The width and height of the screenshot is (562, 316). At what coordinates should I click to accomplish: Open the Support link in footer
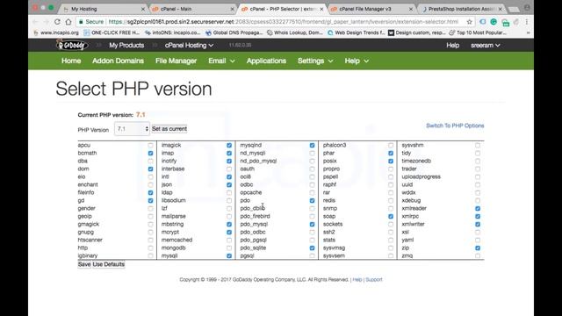pyautogui.click(x=374, y=279)
